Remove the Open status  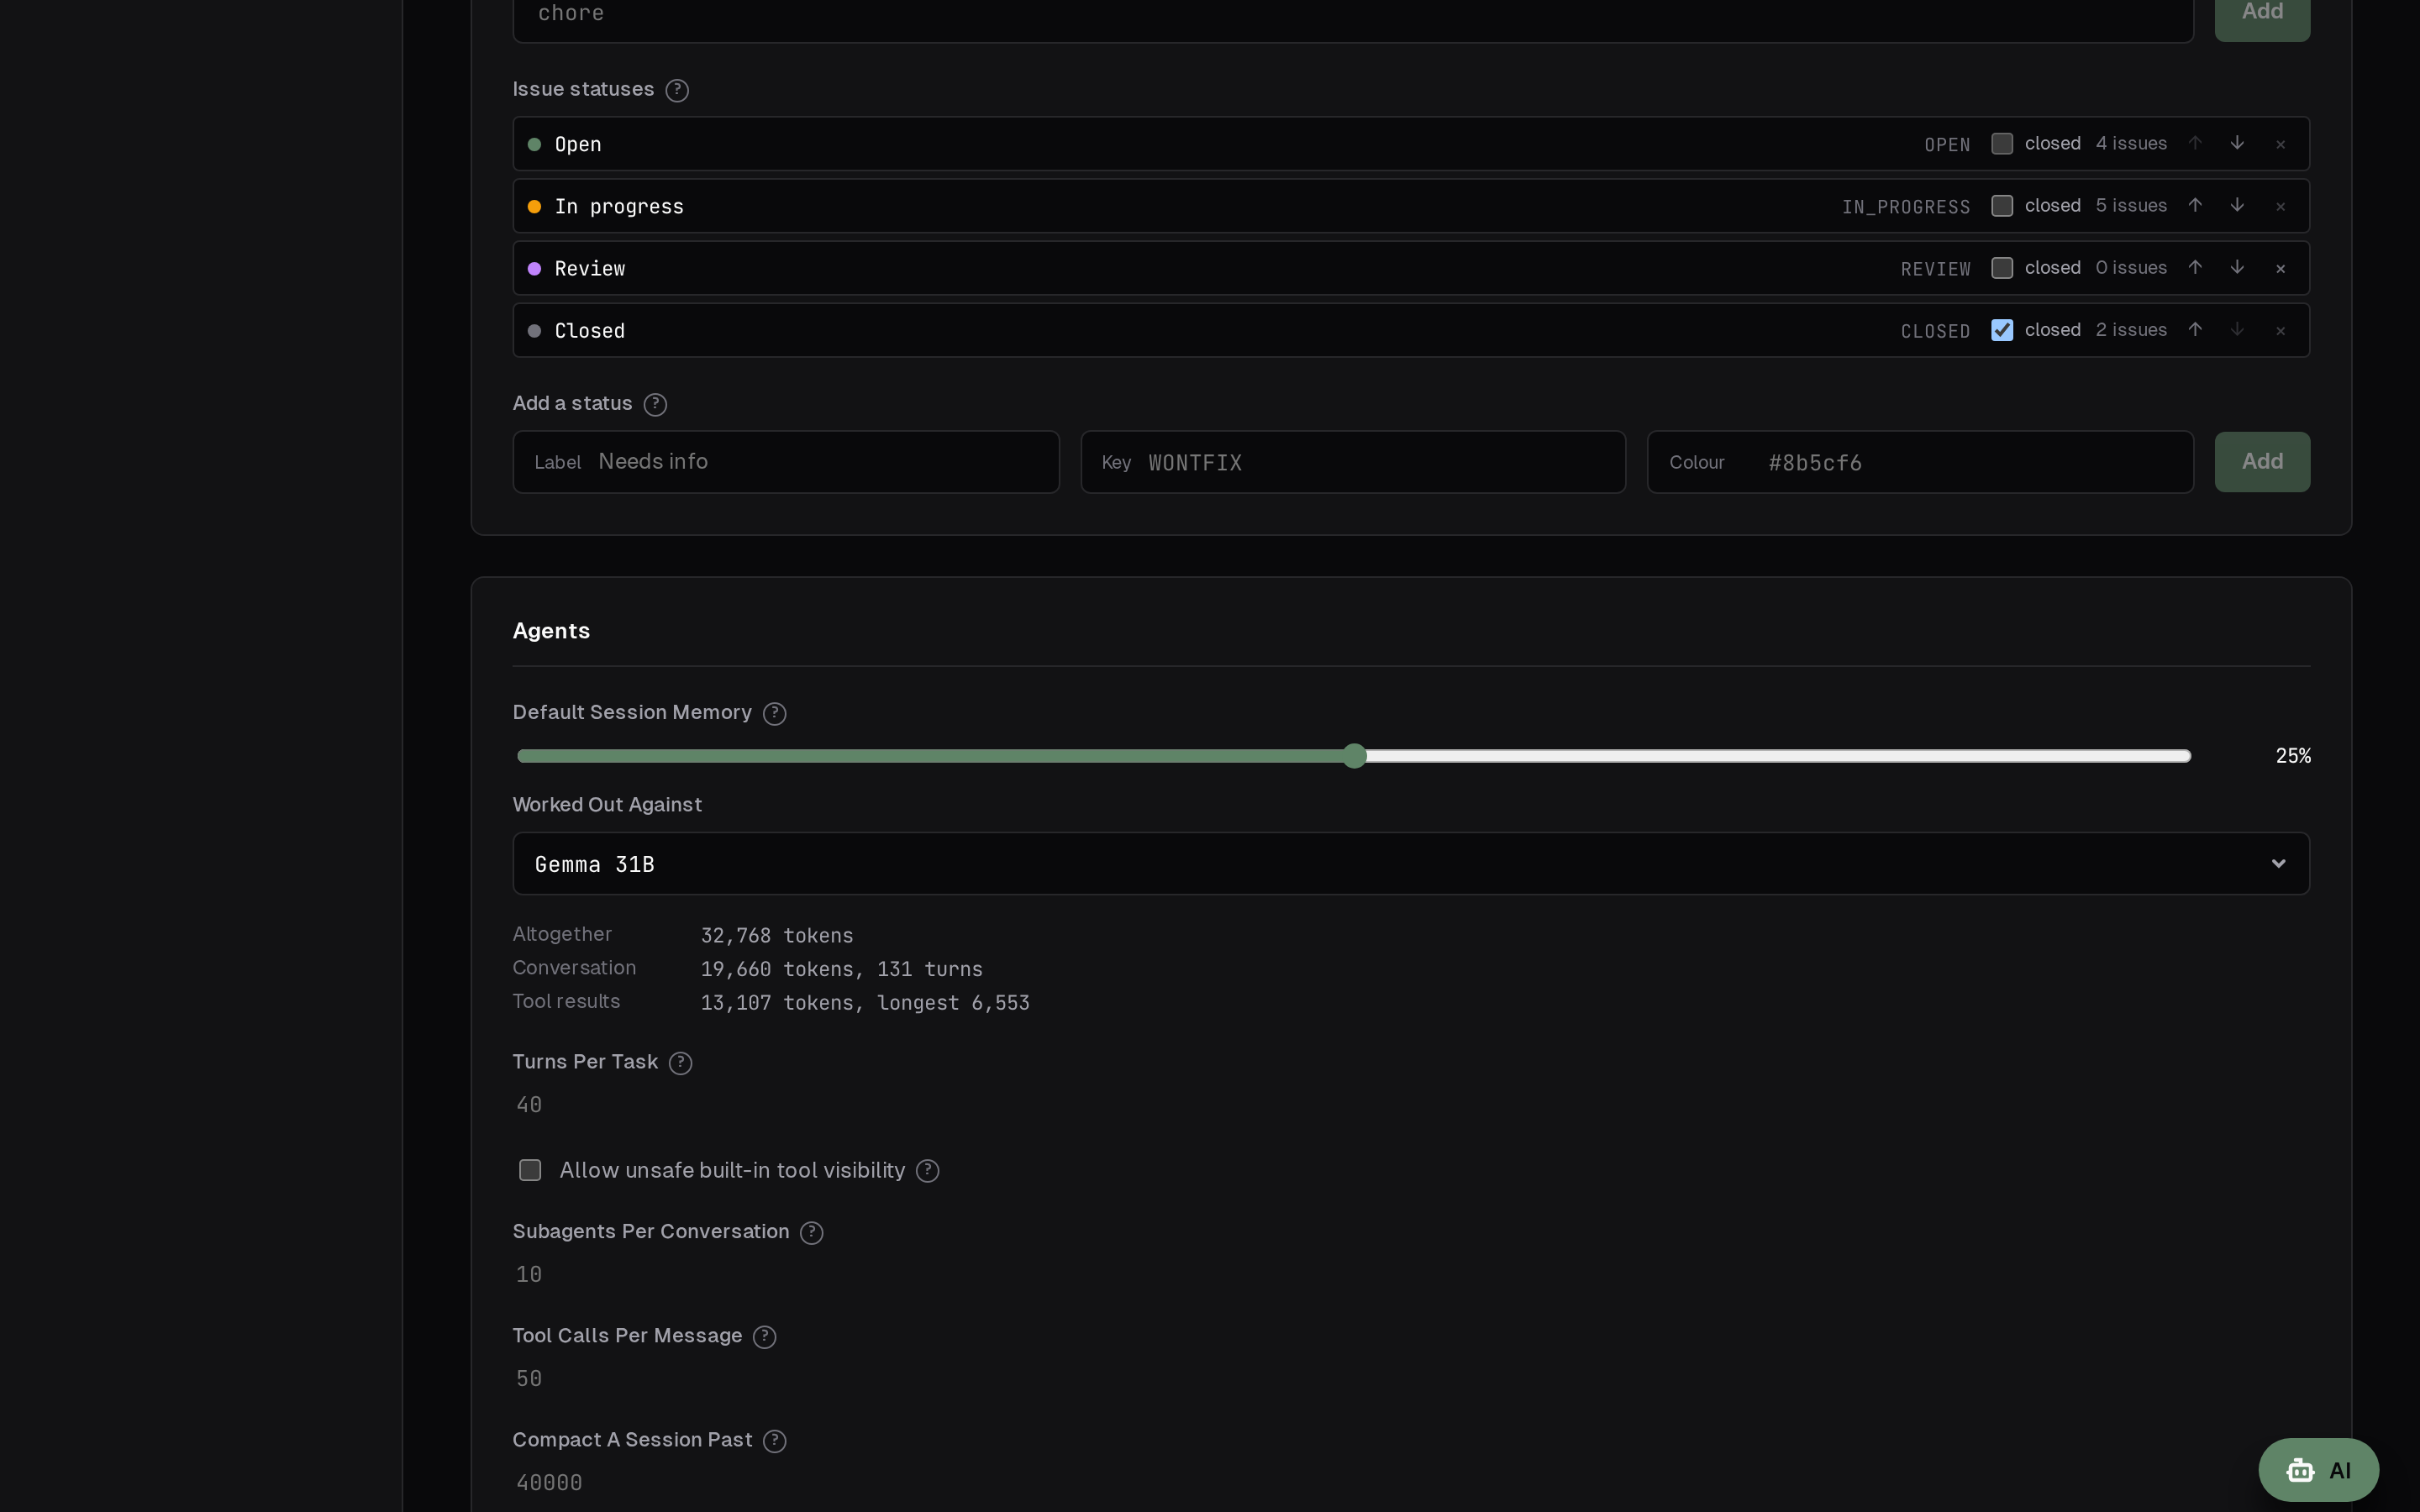[x=2280, y=144]
